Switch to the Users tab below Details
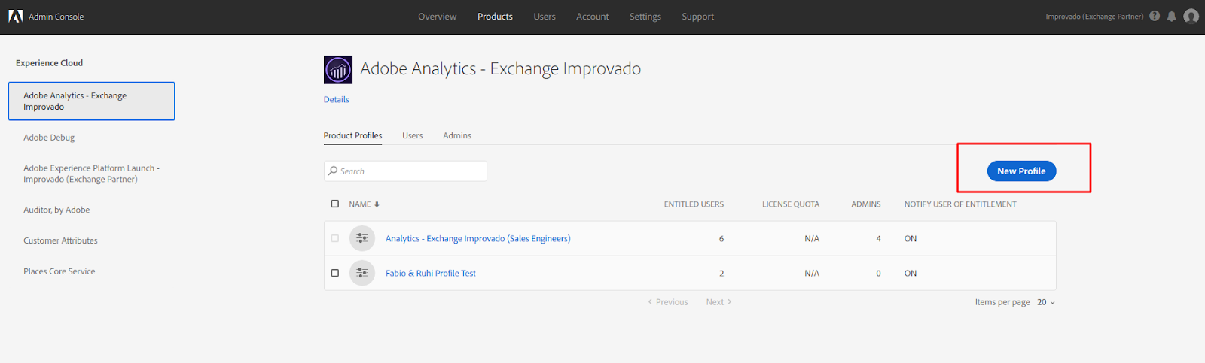This screenshot has width=1205, height=363. click(x=413, y=135)
